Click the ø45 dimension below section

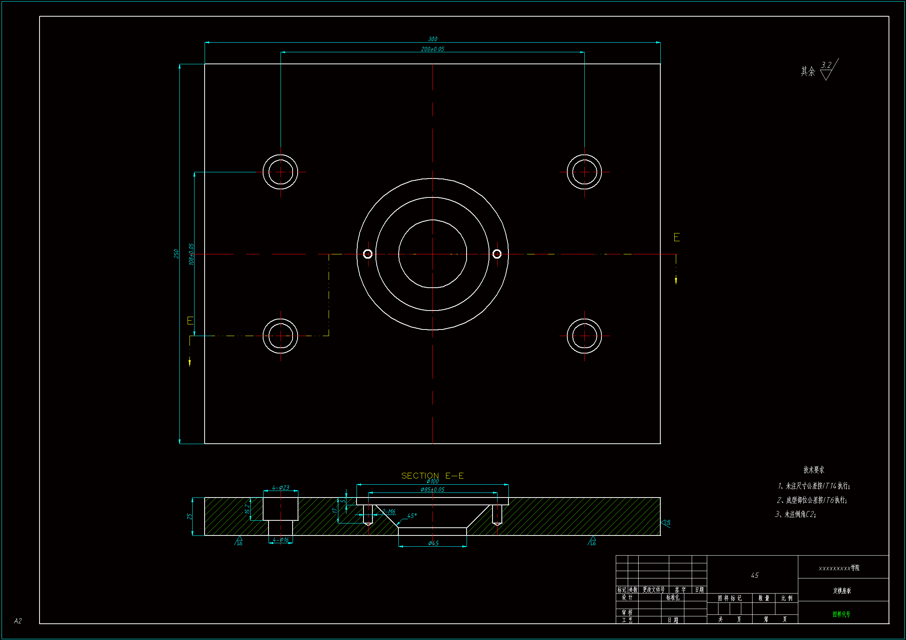pos(433,543)
